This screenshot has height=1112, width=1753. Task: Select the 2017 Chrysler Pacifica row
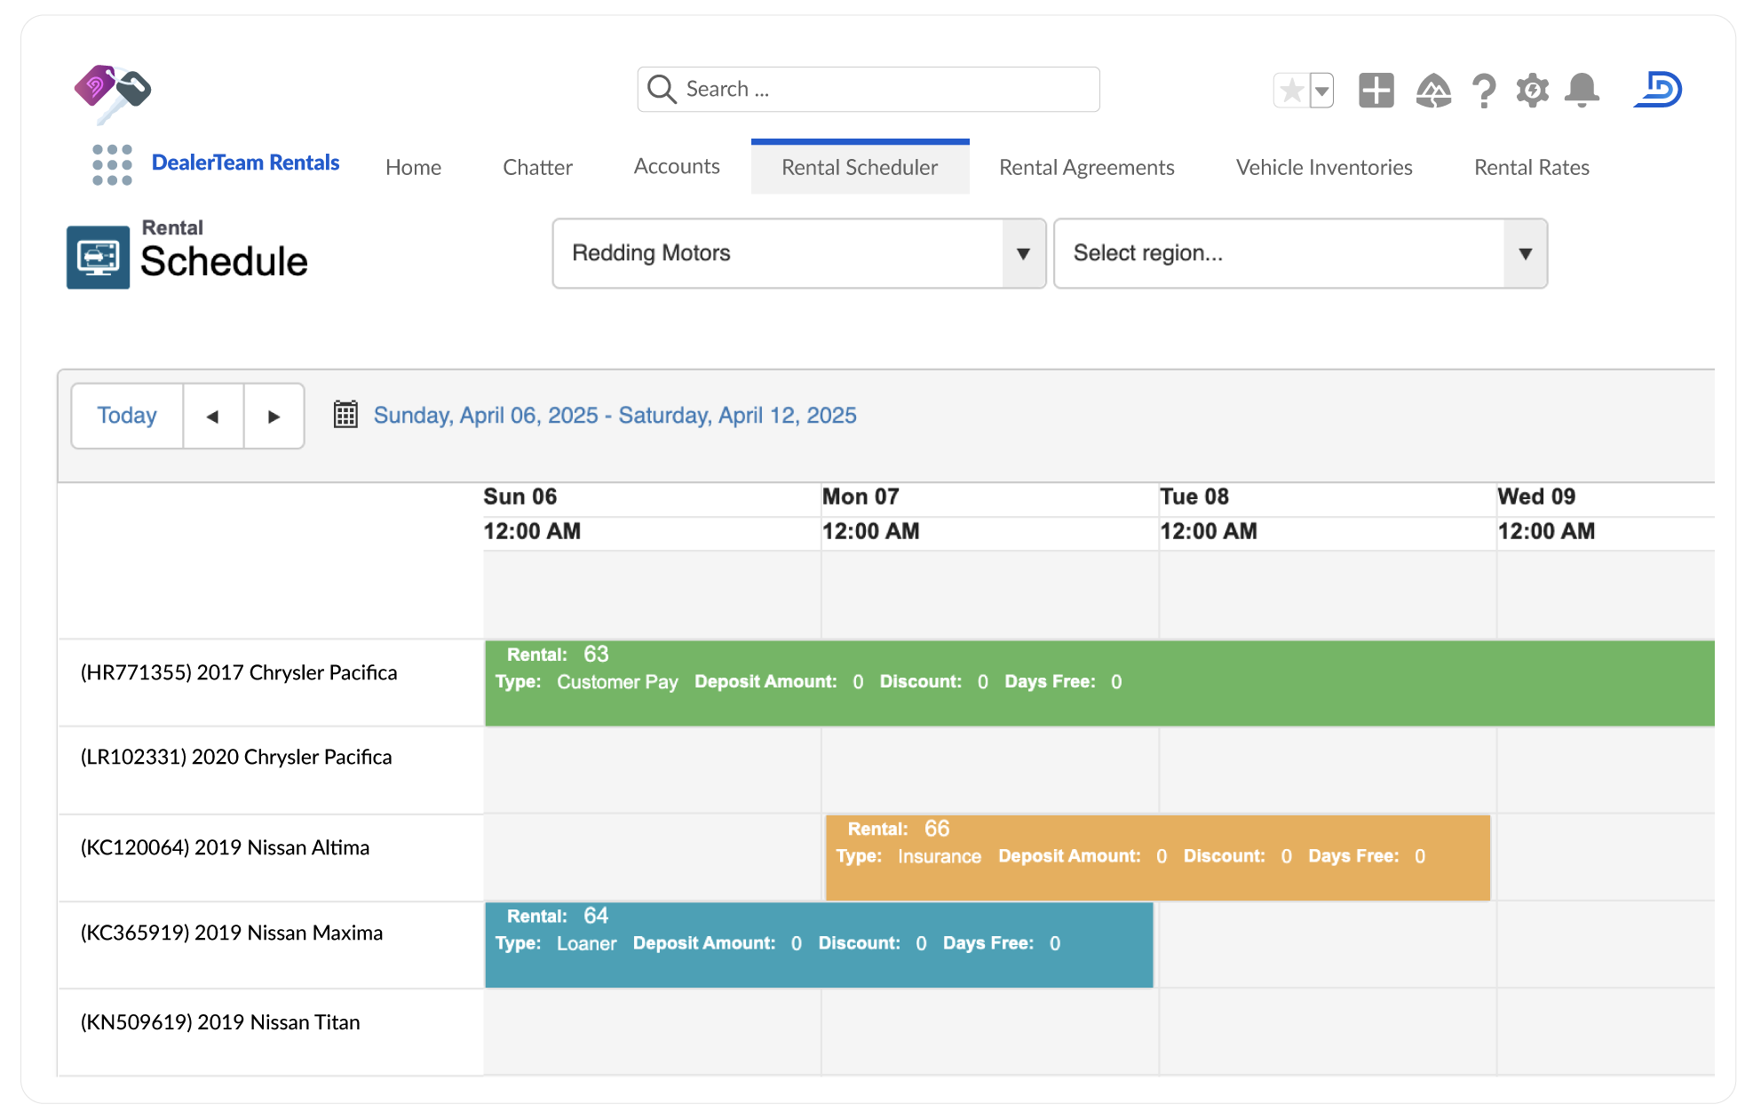coord(239,672)
